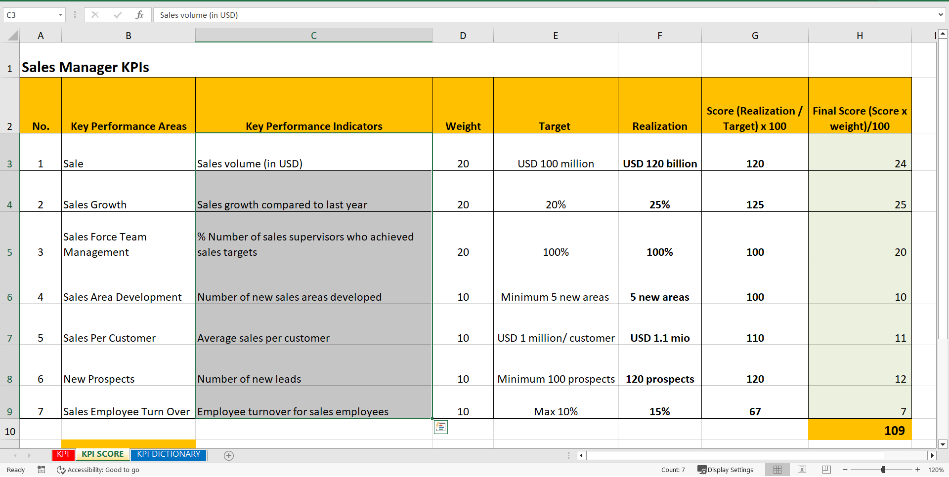Image resolution: width=949 pixels, height=477 pixels.
Task: Select the Sales volume (in USD) cell
Action: click(x=314, y=152)
